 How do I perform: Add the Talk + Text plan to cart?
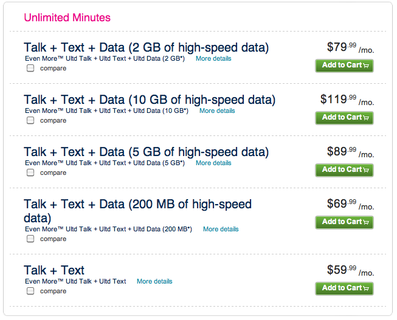343,288
